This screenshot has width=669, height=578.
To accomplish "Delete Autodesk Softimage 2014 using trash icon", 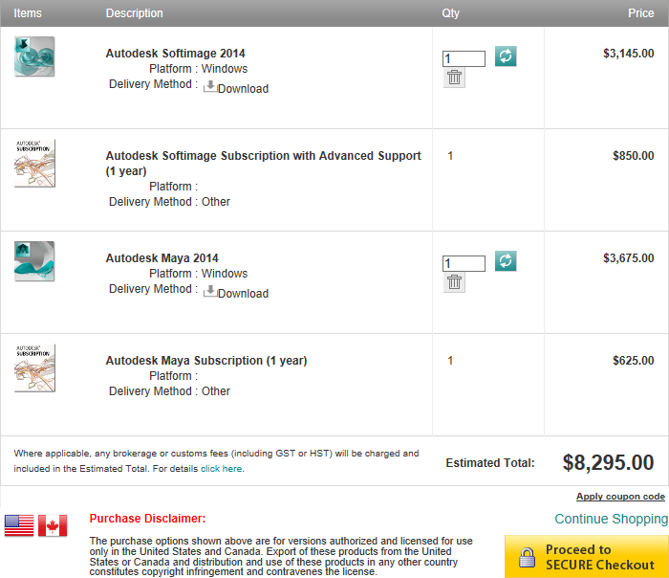I will point(455,78).
